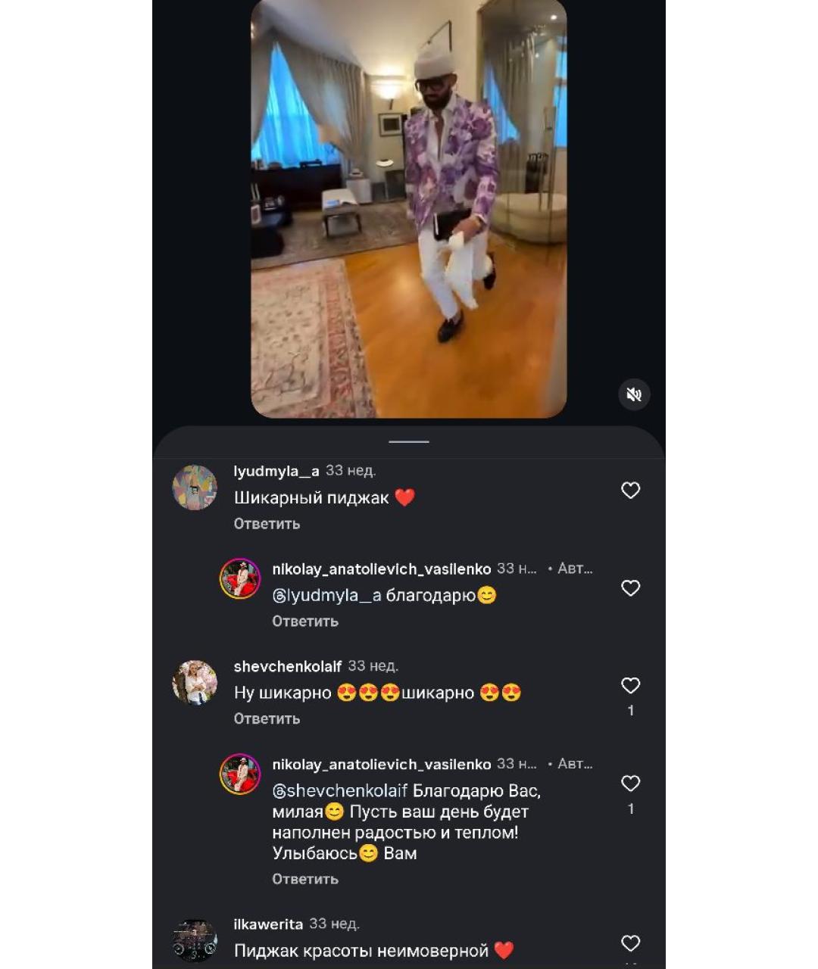Viewport: 818px width, 969px height.
Task: Like lyudmyla__a's comment about the jacket
Action: 630,491
